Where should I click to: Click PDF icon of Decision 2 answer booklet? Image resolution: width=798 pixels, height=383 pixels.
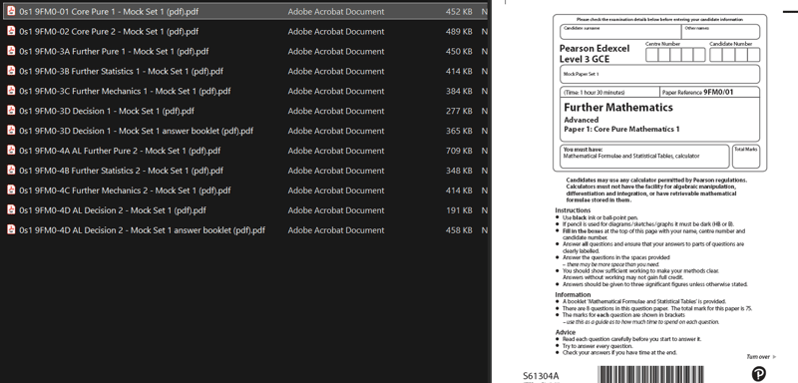(x=11, y=230)
